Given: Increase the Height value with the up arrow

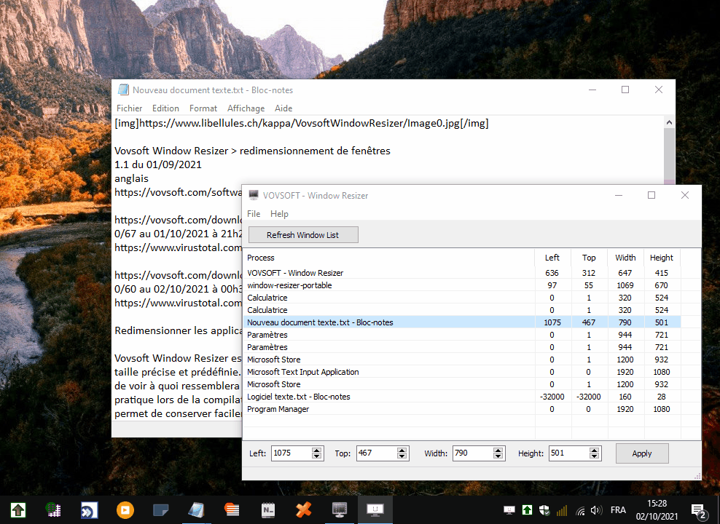Looking at the screenshot, I should click(595, 450).
